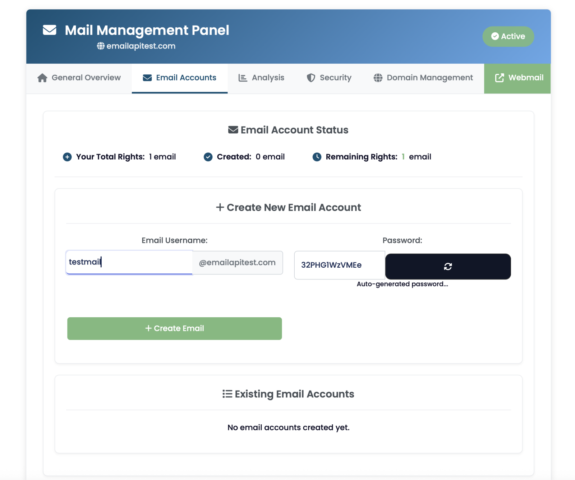Click the Active status badge

(508, 36)
